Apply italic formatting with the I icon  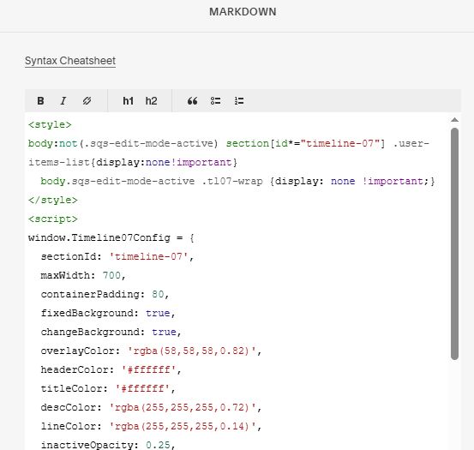click(63, 101)
